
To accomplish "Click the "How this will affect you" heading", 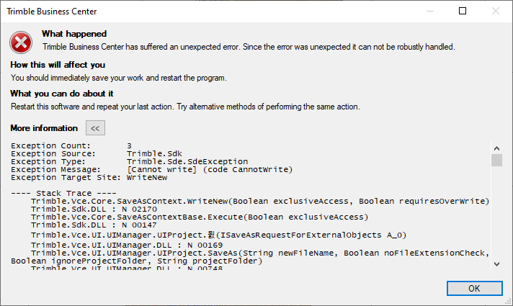I will click(58, 65).
